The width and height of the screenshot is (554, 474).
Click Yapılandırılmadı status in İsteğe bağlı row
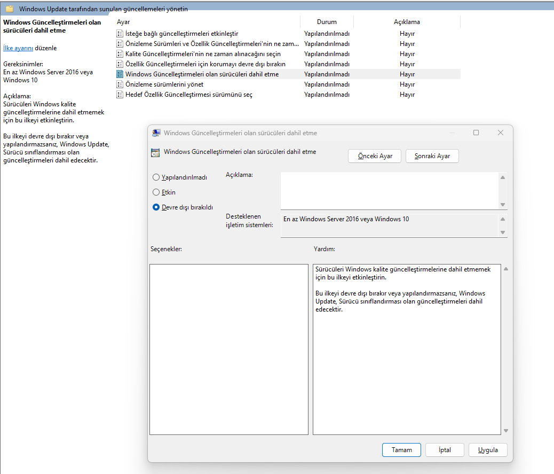coord(327,34)
